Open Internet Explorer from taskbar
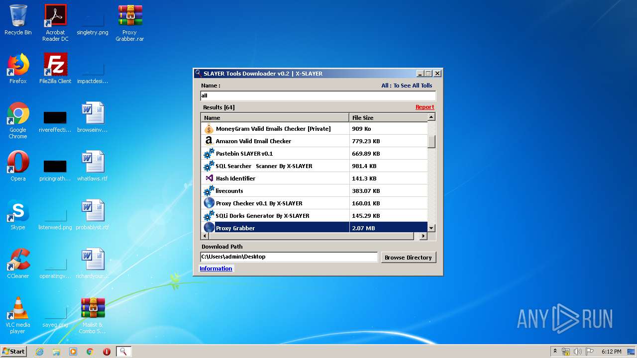Screen dimensions: 637x358 39,352
